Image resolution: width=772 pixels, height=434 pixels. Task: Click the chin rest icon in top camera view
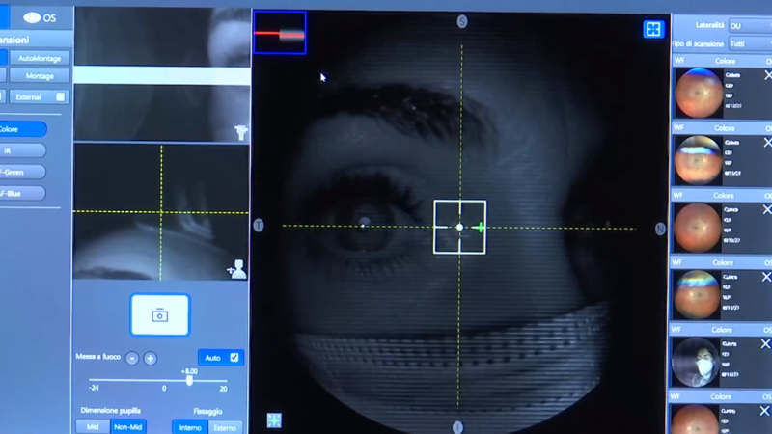click(x=240, y=132)
